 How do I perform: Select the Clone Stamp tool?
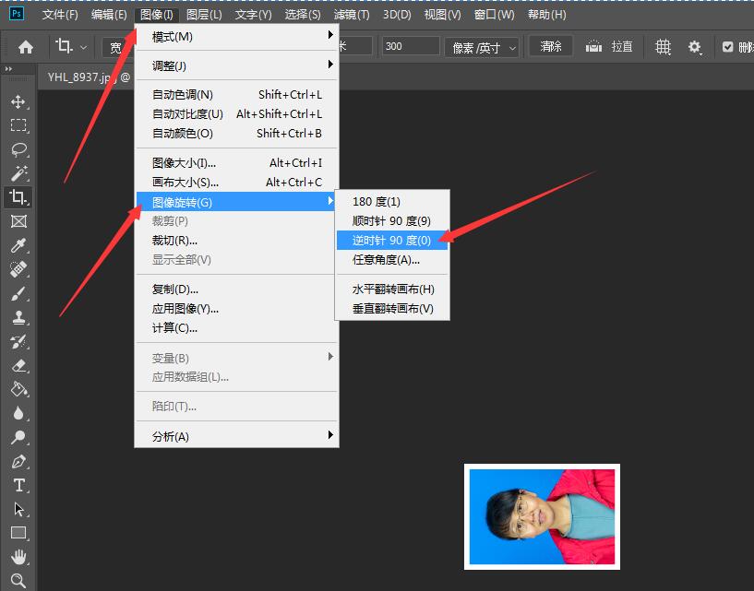click(18, 317)
